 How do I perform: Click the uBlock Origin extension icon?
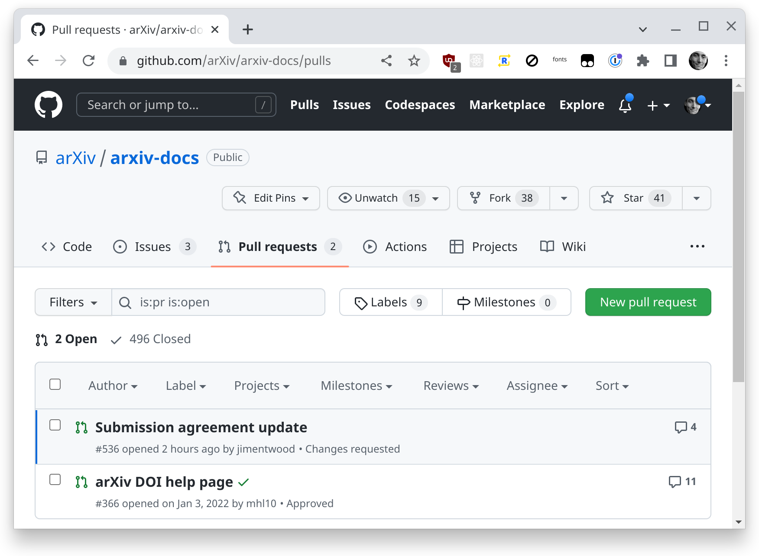click(x=450, y=61)
